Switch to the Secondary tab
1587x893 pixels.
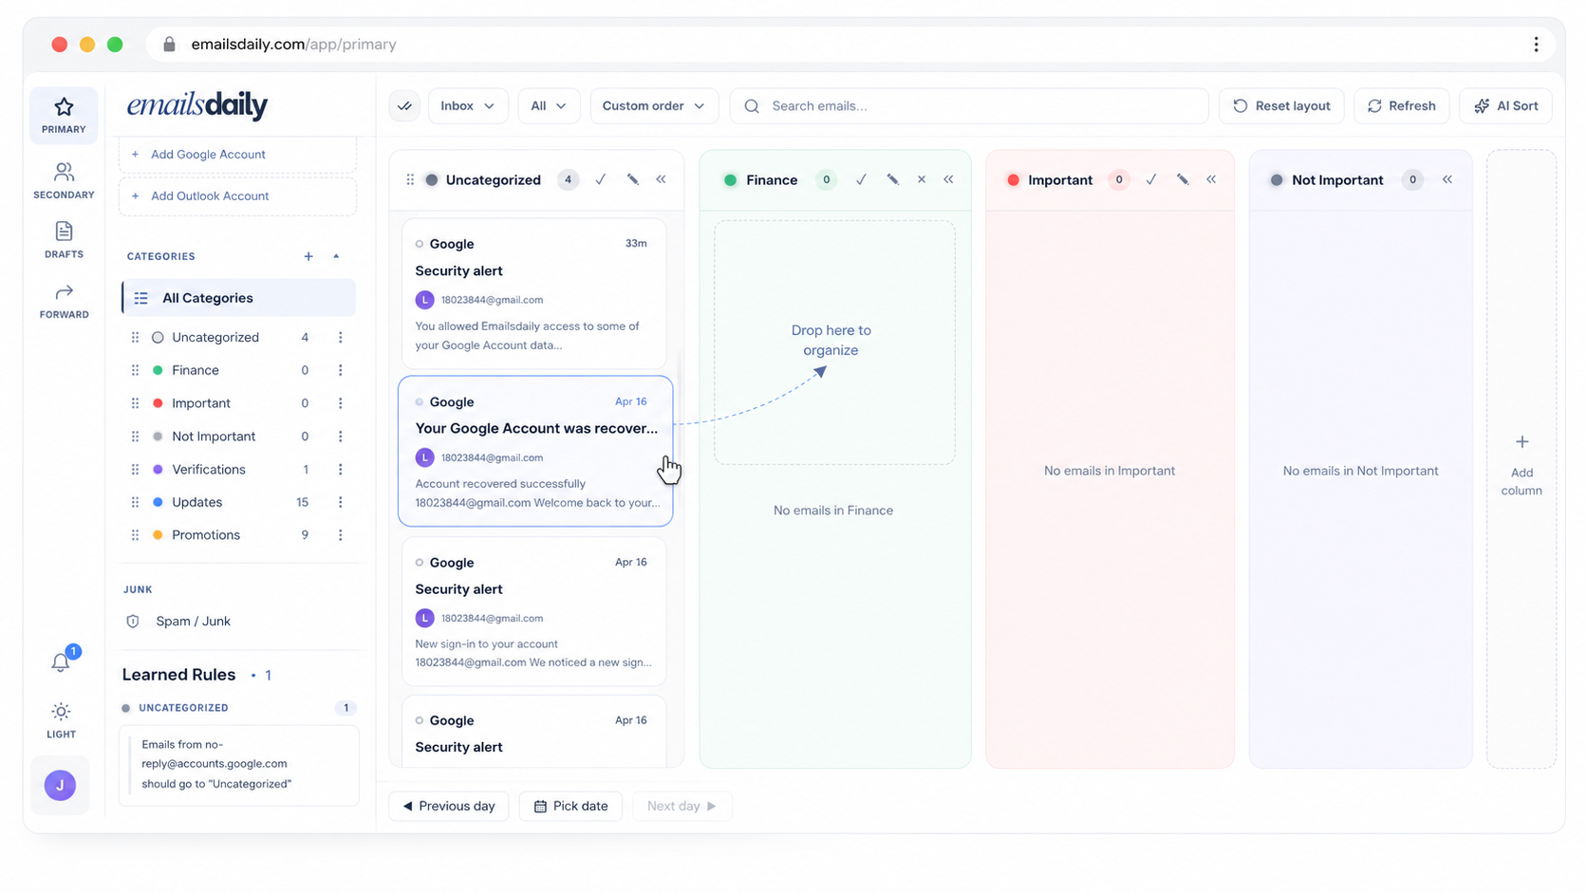tap(64, 180)
